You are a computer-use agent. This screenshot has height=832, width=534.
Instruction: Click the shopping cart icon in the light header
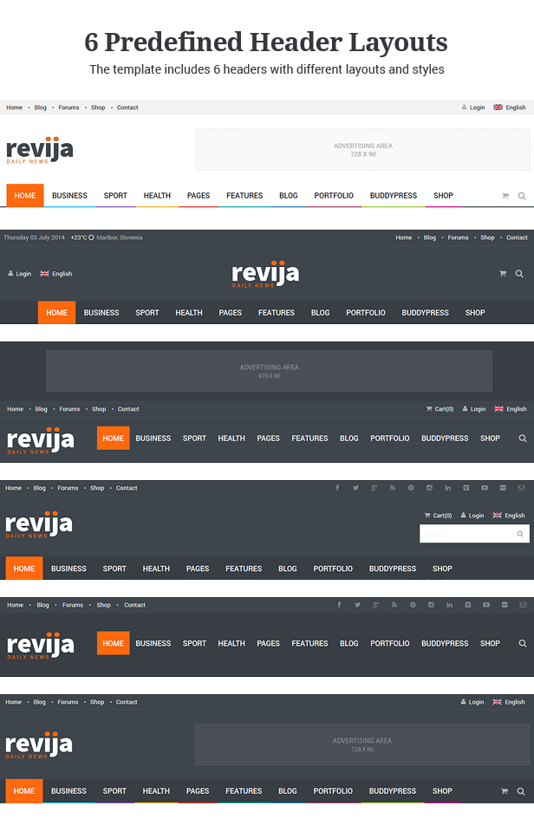click(505, 196)
